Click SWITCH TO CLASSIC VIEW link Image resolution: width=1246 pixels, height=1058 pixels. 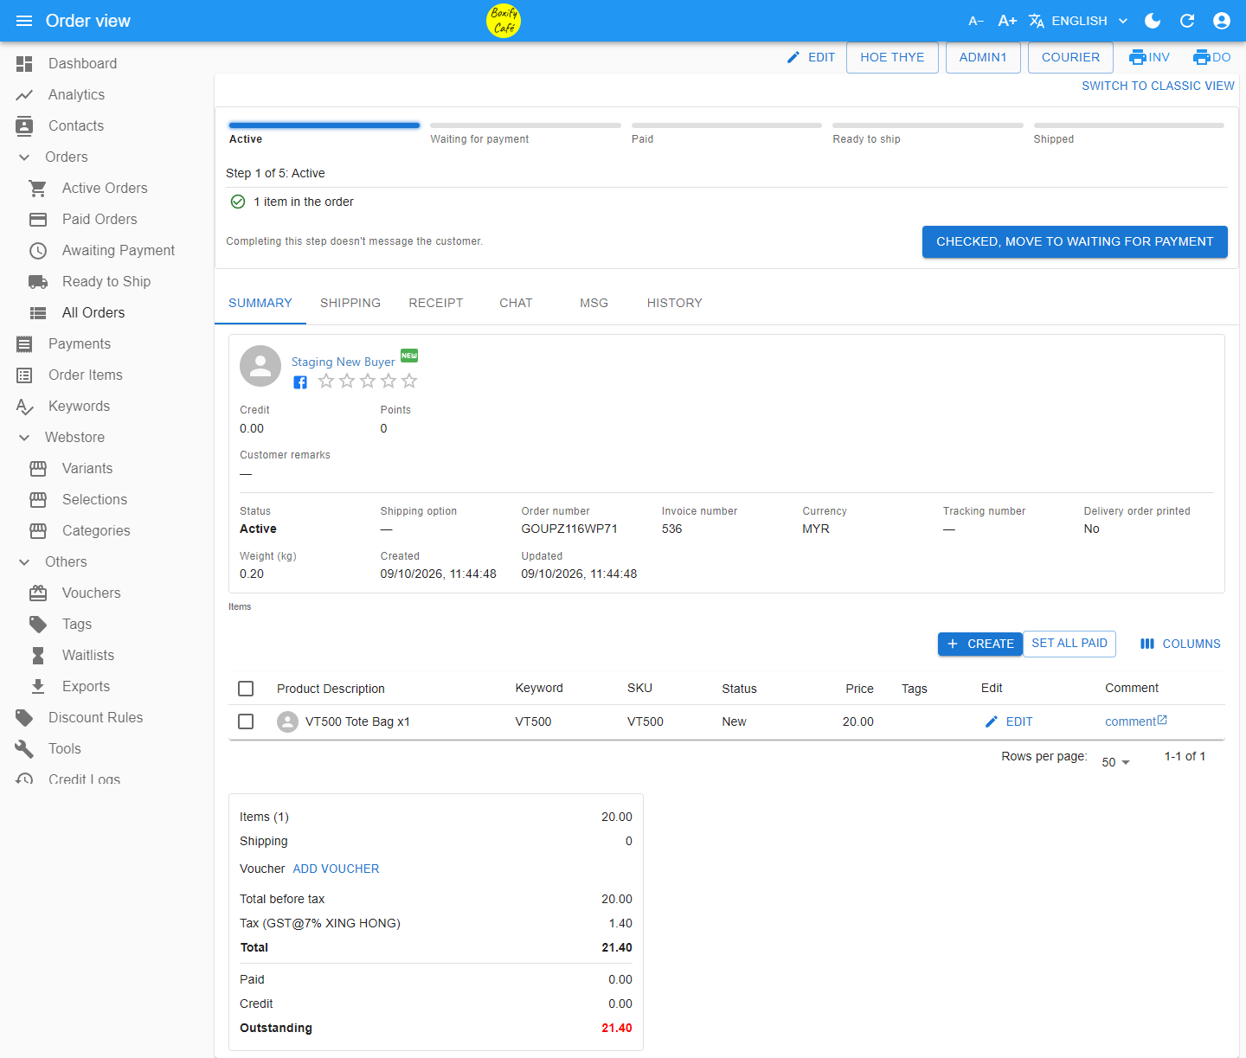coord(1158,86)
